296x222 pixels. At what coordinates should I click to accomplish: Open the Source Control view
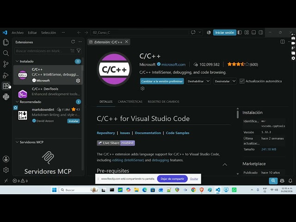point(6,64)
